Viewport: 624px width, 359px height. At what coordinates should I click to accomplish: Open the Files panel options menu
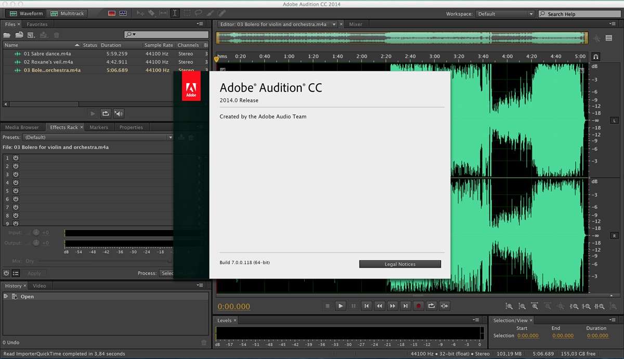(x=200, y=24)
